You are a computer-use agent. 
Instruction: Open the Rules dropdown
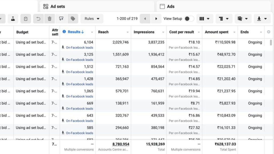tap(92, 19)
